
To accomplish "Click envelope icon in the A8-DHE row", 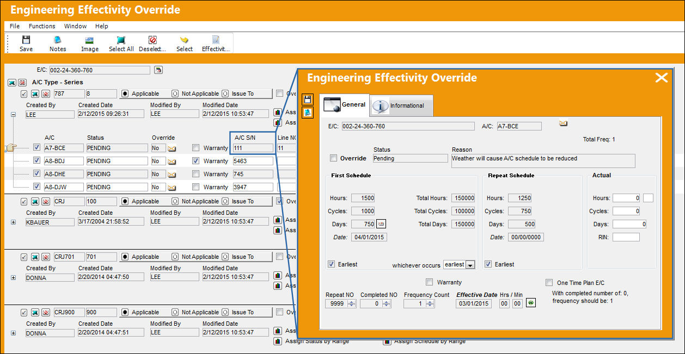I will coord(172,174).
